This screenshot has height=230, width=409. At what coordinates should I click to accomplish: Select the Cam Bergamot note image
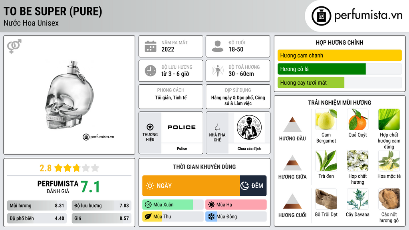tap(326, 119)
